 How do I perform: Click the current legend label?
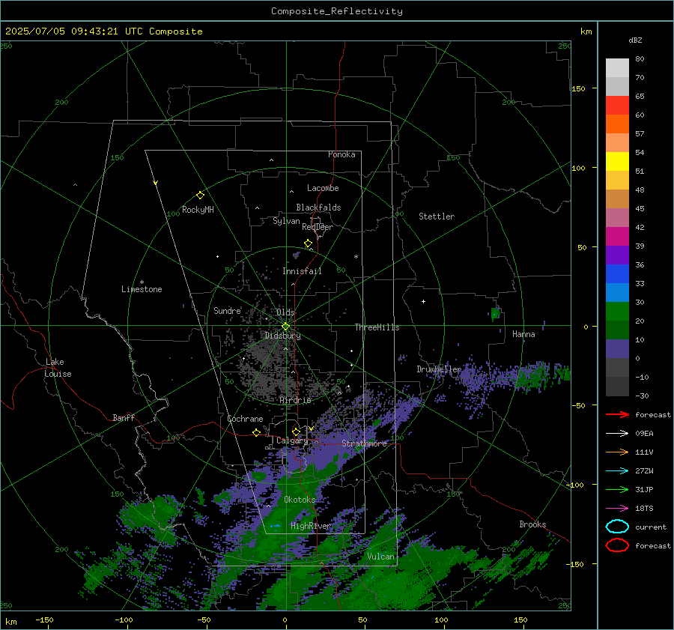[x=651, y=527]
